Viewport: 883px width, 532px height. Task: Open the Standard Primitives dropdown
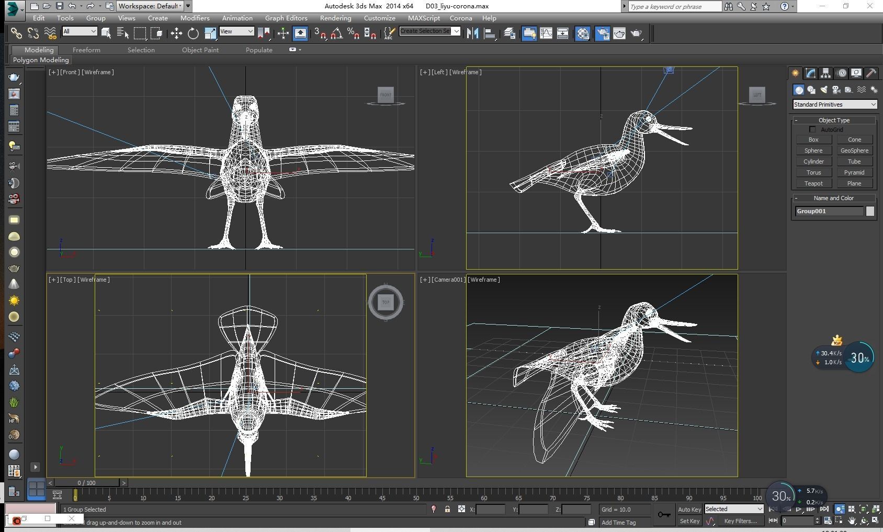(x=835, y=105)
